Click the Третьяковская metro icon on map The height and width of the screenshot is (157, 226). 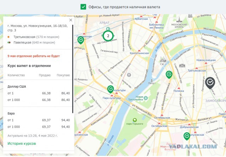pyautogui.click(x=197, y=68)
